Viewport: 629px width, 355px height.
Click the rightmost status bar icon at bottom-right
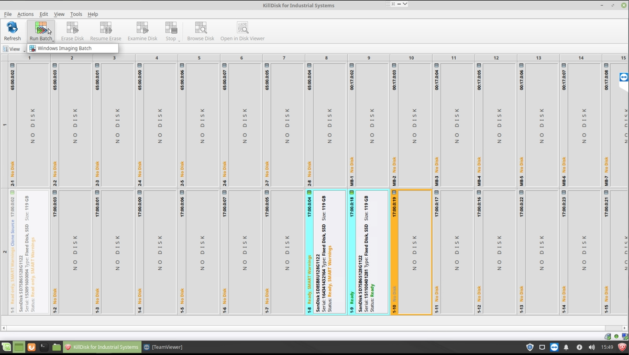click(x=624, y=336)
